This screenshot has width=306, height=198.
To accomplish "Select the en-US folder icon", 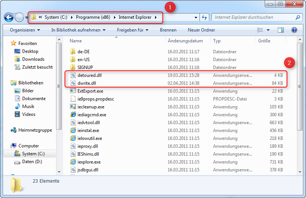I will pos(73,59).
